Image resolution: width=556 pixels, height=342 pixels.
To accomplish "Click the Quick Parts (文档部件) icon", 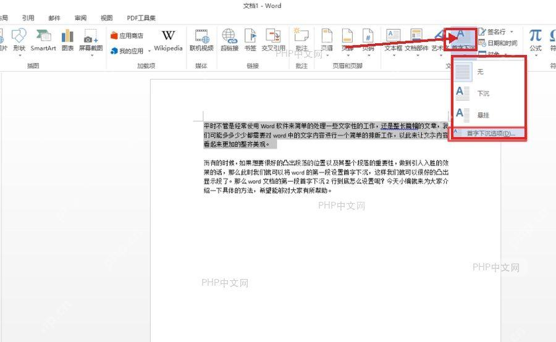I will tap(416, 36).
